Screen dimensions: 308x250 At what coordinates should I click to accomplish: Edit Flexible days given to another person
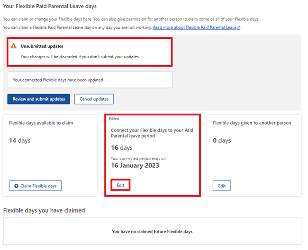pyautogui.click(x=222, y=186)
